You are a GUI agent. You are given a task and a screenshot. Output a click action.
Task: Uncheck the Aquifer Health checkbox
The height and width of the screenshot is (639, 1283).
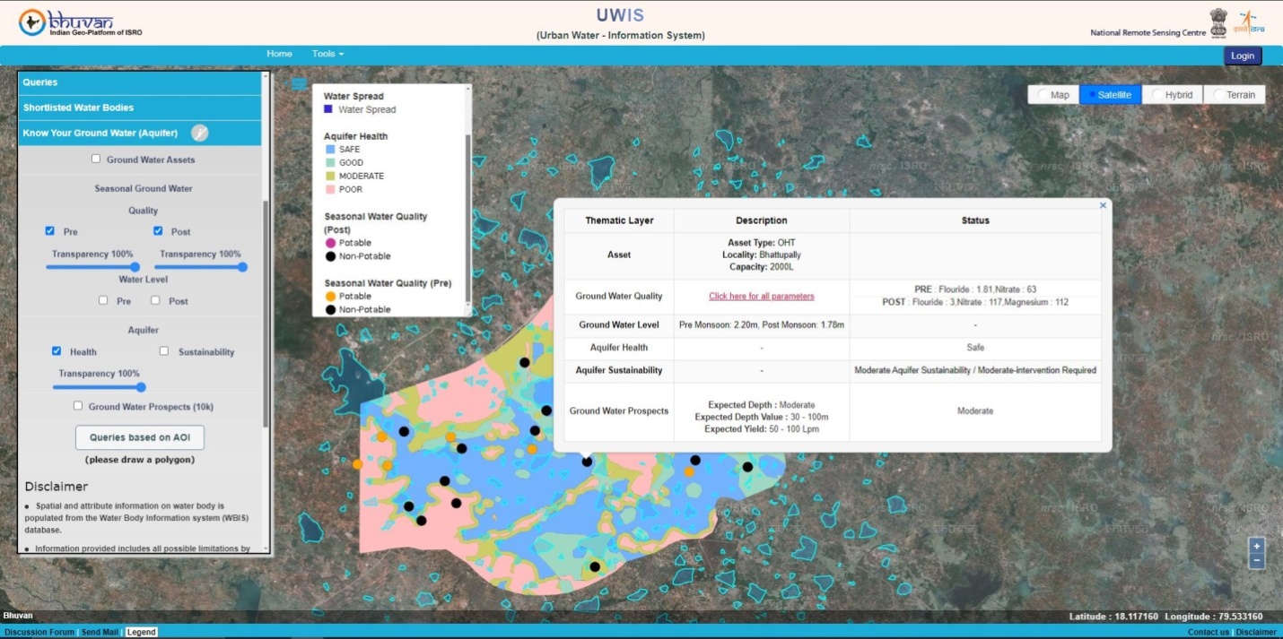[x=57, y=351]
